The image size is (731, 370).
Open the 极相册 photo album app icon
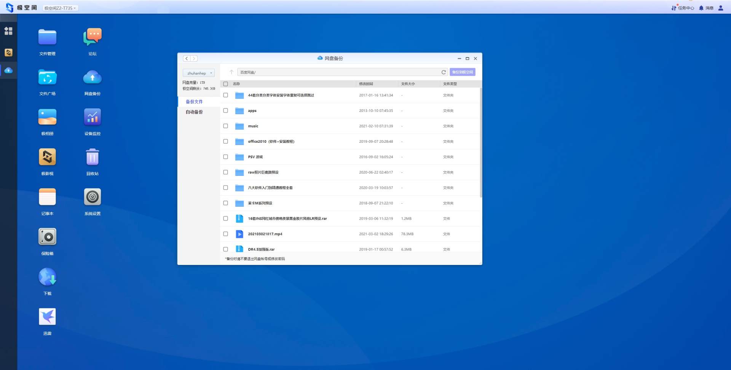pyautogui.click(x=47, y=117)
